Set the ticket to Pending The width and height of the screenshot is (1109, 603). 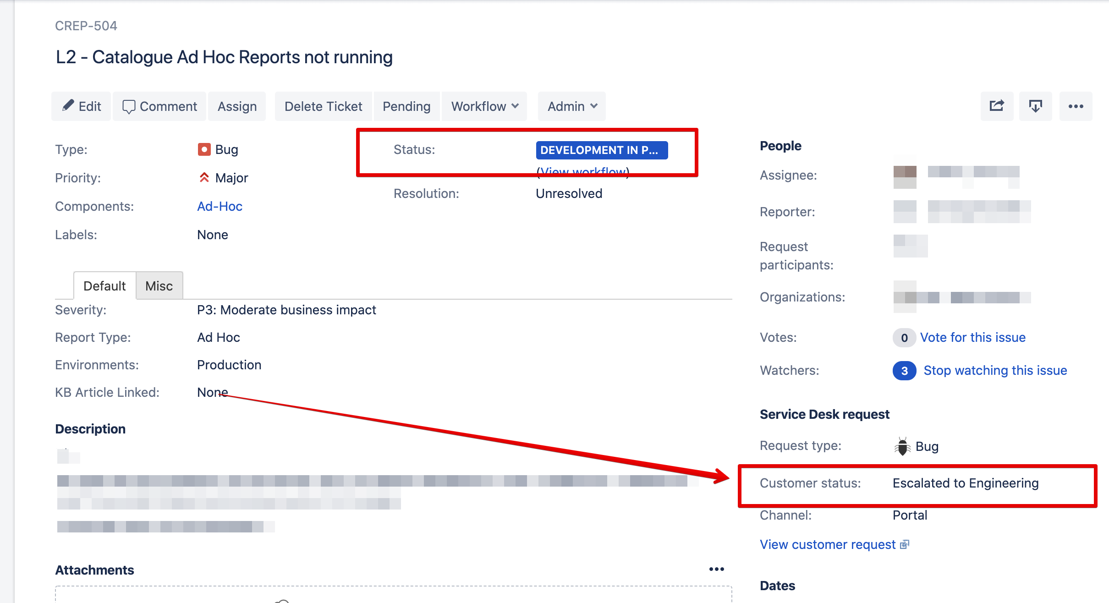[x=406, y=106]
